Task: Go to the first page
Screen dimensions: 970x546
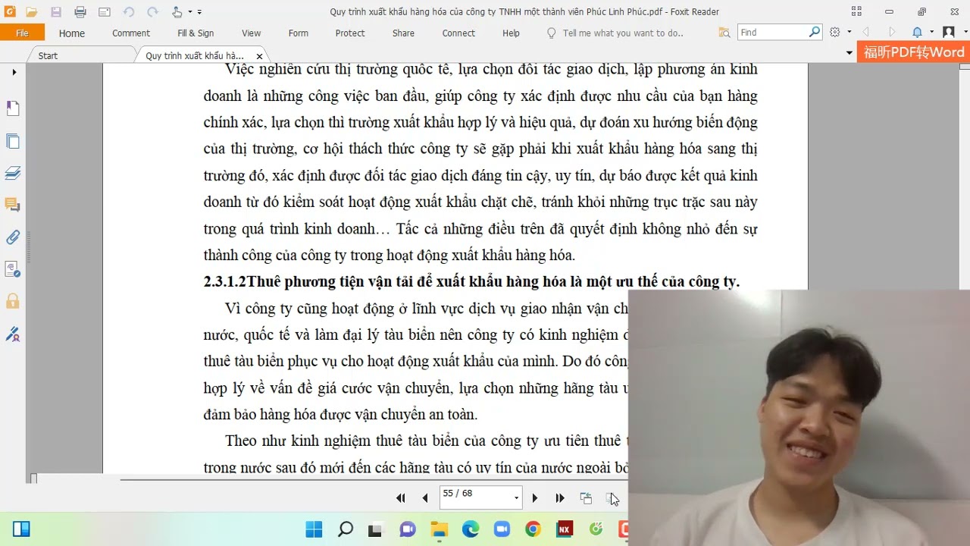Action: 400,498
